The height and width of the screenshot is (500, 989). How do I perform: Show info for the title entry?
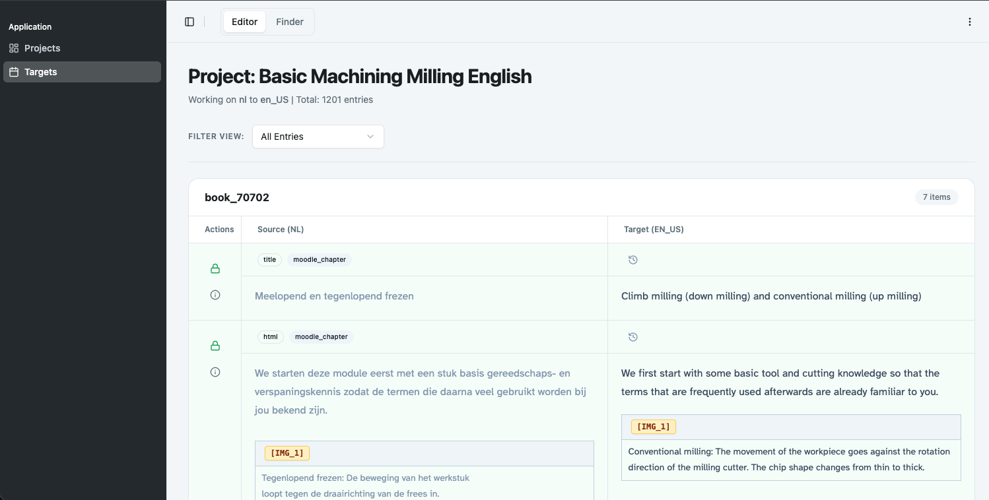click(x=215, y=295)
